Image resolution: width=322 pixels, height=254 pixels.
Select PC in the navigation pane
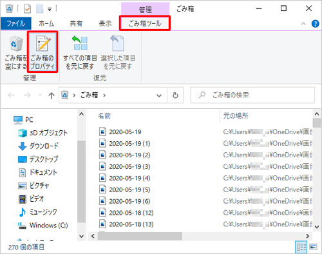tap(23, 120)
